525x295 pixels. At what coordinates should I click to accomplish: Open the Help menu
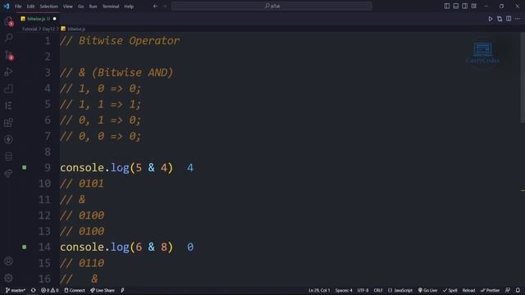click(x=129, y=7)
